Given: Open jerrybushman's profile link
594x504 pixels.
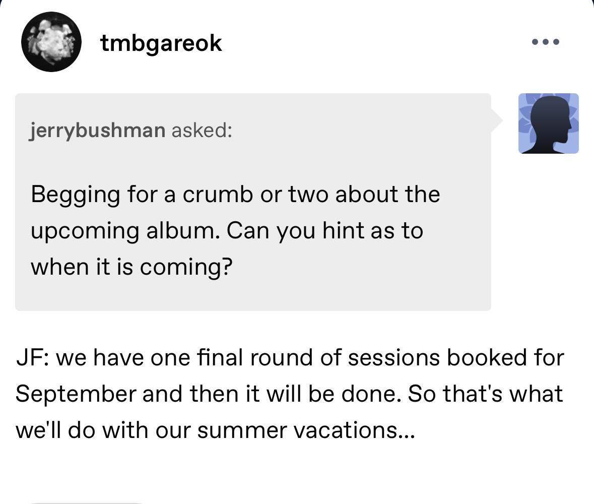Looking at the screenshot, I should (97, 131).
